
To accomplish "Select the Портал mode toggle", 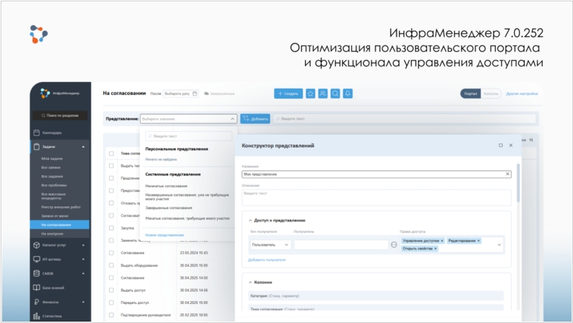I will [470, 94].
